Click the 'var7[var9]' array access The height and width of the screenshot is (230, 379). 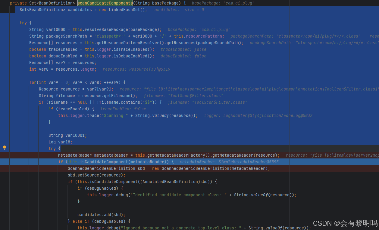(99, 89)
